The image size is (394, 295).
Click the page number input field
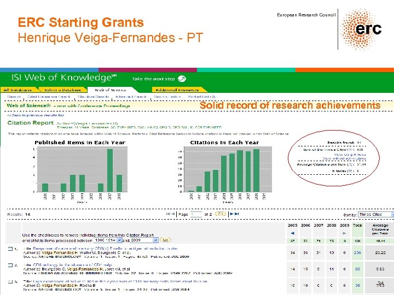pos(196,215)
